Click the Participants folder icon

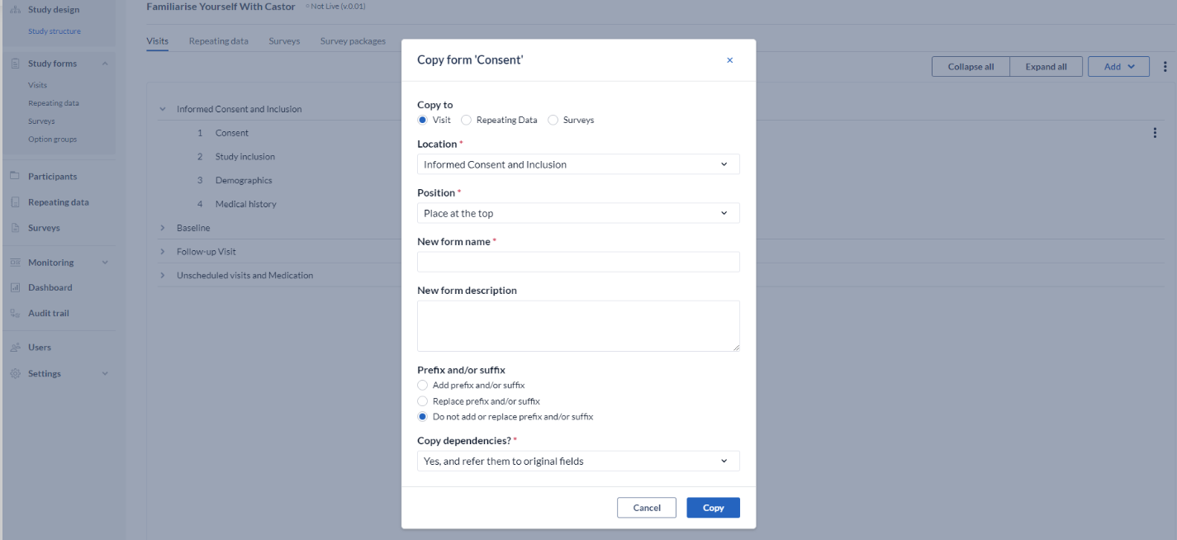(15, 176)
